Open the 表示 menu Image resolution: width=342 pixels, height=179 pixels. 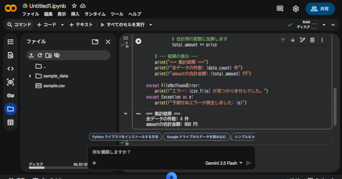tap(62, 14)
